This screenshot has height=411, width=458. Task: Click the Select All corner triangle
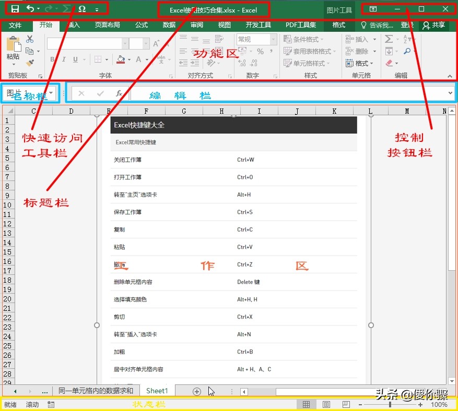pyautogui.click(x=9, y=111)
